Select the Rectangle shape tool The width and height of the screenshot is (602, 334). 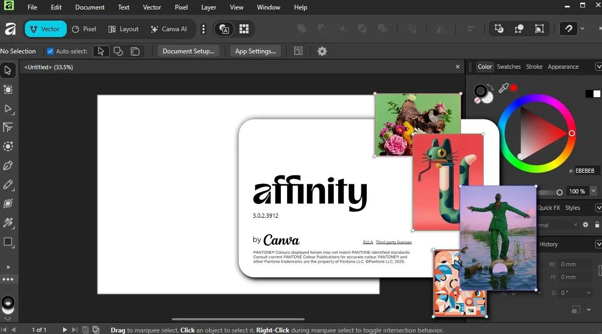8,242
